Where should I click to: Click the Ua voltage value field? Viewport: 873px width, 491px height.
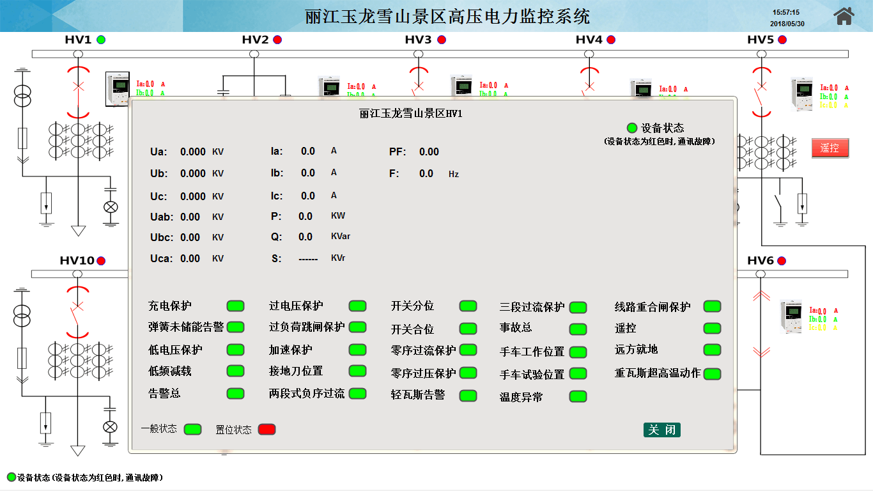tap(192, 152)
